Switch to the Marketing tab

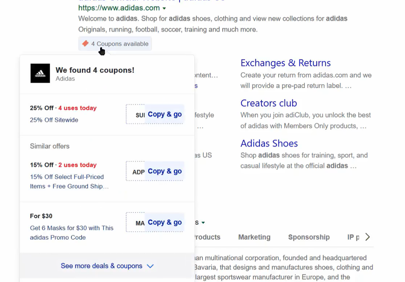pos(254,237)
